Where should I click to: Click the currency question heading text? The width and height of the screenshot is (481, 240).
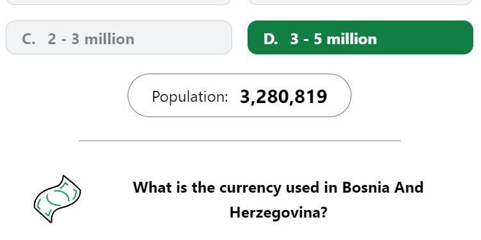(x=278, y=200)
